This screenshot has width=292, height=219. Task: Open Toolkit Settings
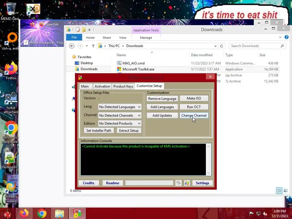coord(202,183)
